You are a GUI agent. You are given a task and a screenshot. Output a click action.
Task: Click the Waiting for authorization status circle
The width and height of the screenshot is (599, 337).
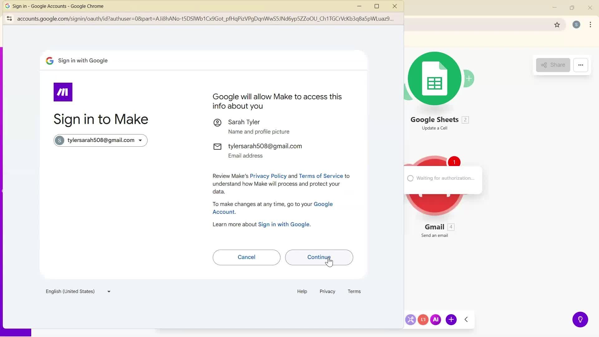click(411, 178)
